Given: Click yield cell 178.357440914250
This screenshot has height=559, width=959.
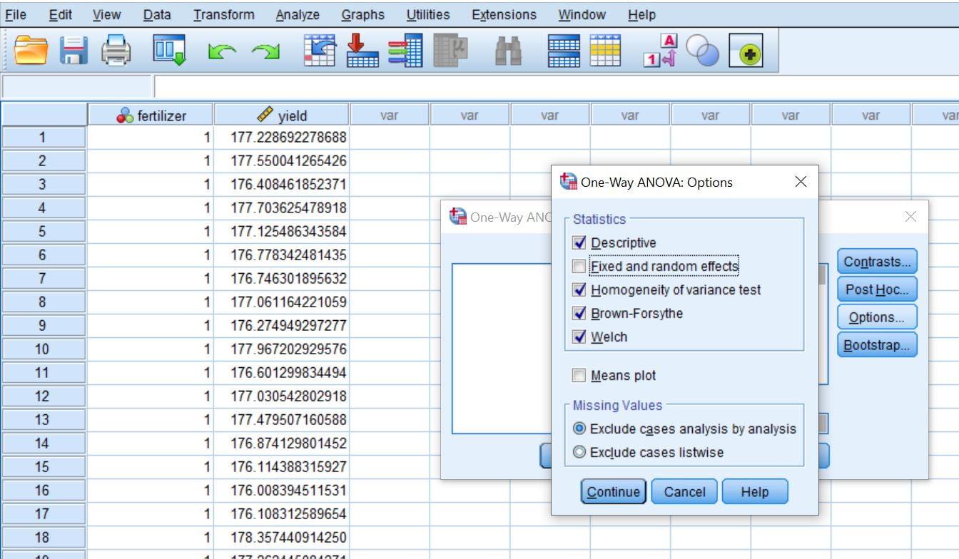Looking at the screenshot, I should coord(281,537).
